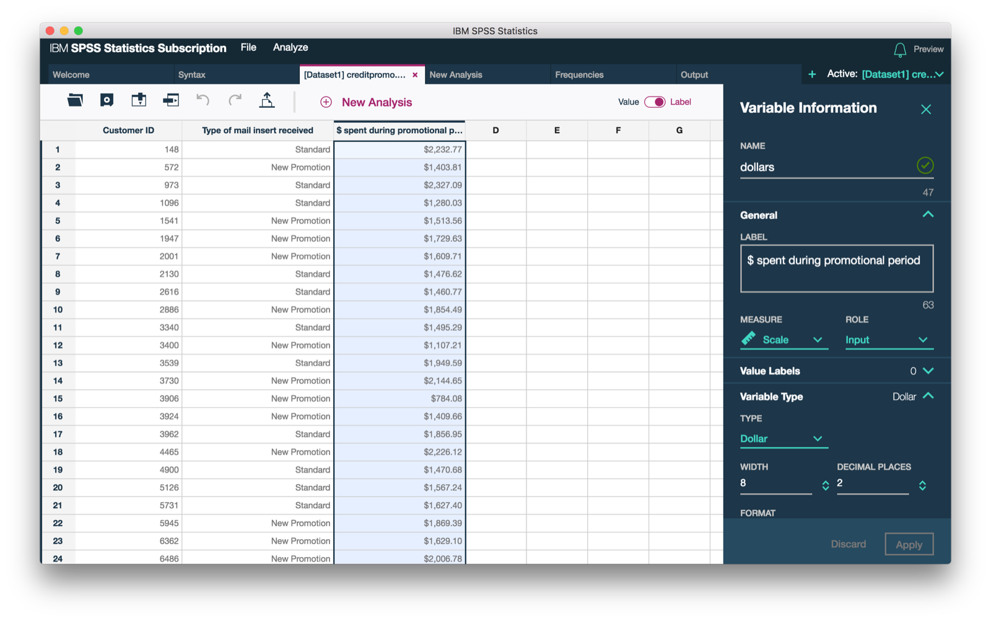991x621 pixels.
Task: Click the Preview link
Action: pos(928,50)
